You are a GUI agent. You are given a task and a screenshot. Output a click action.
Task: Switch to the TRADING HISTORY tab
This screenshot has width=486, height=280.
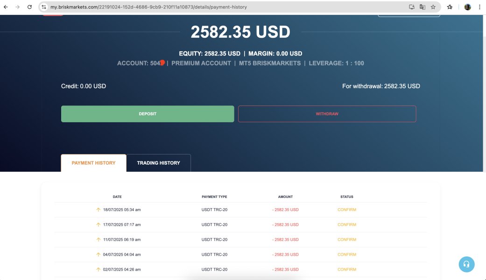pyautogui.click(x=158, y=163)
